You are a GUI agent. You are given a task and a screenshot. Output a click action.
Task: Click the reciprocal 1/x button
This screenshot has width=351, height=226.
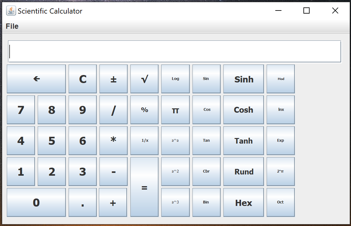tap(144, 140)
